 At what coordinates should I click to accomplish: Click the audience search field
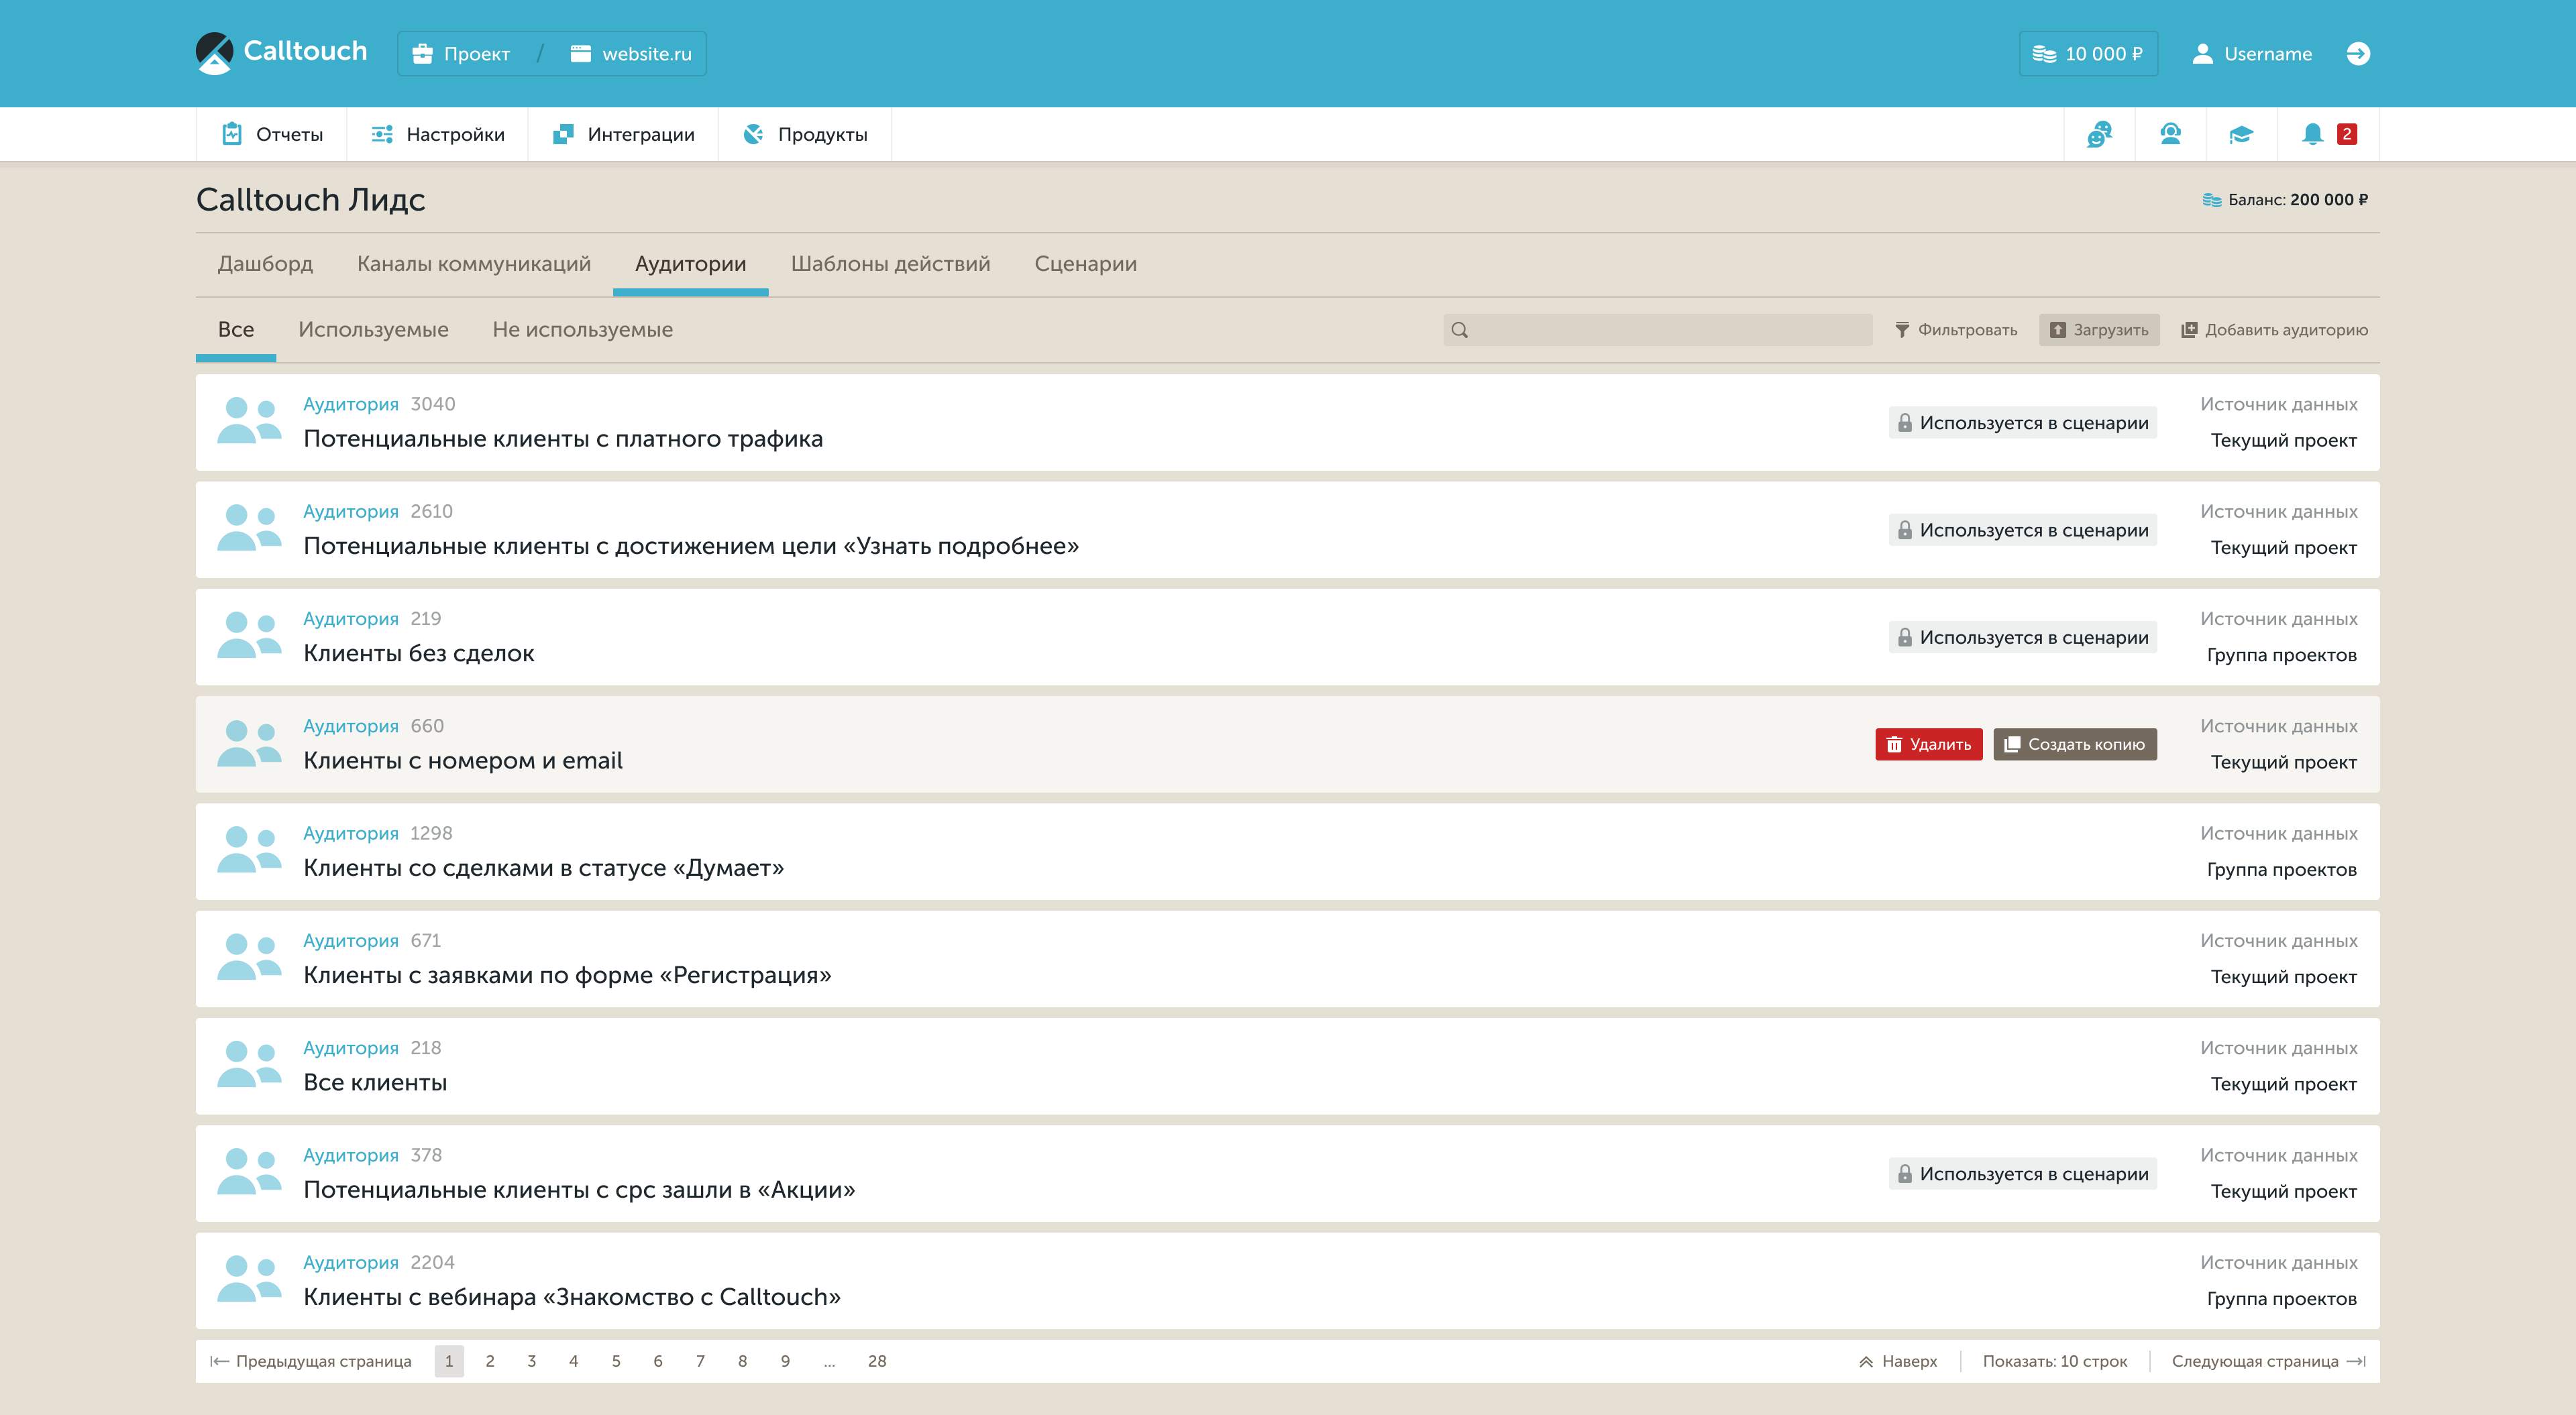[x=1658, y=330]
